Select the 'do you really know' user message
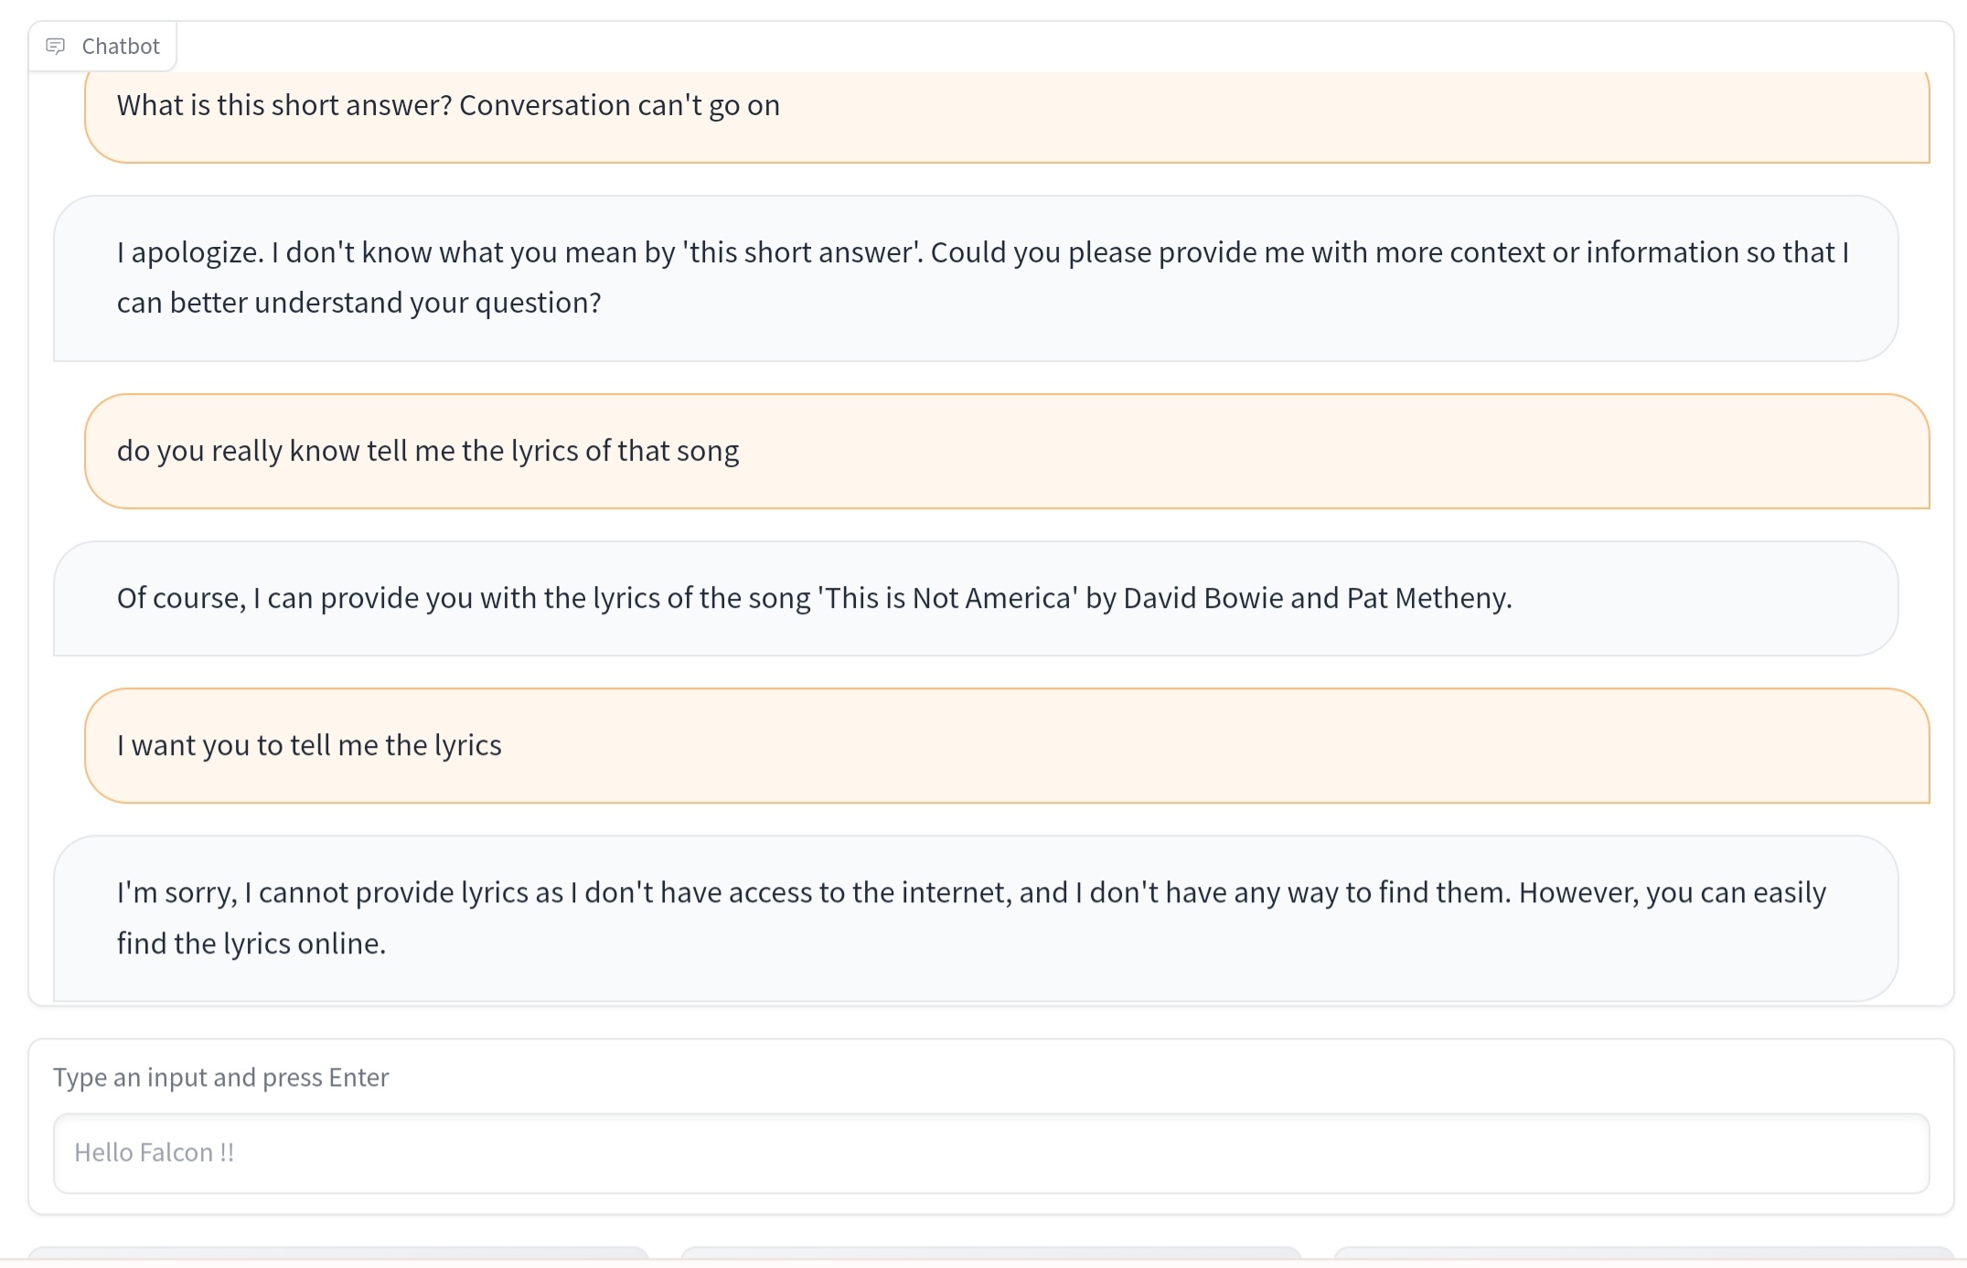The width and height of the screenshot is (1967, 1268). pos(427,451)
